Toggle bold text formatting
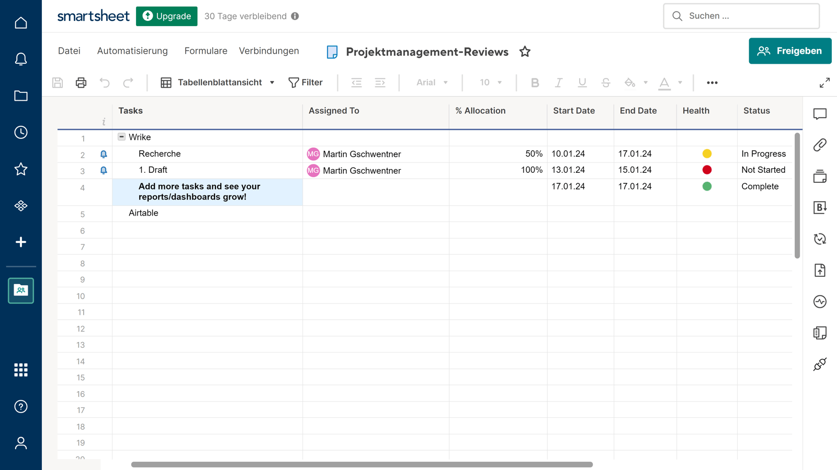The image size is (837, 470). coord(535,83)
